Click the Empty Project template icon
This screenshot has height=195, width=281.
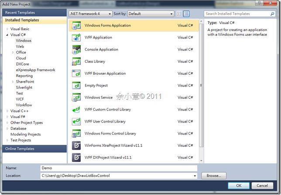pos(76,85)
